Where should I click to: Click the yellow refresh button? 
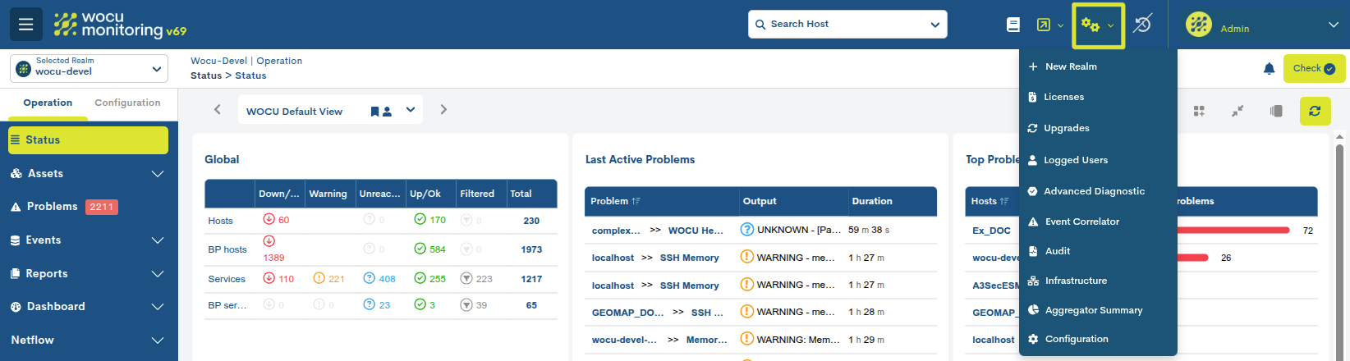point(1315,111)
